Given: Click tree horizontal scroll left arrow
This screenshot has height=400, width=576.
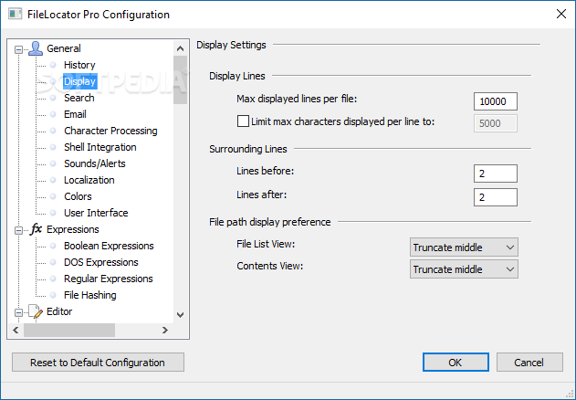Looking at the screenshot, I should tap(16, 331).
